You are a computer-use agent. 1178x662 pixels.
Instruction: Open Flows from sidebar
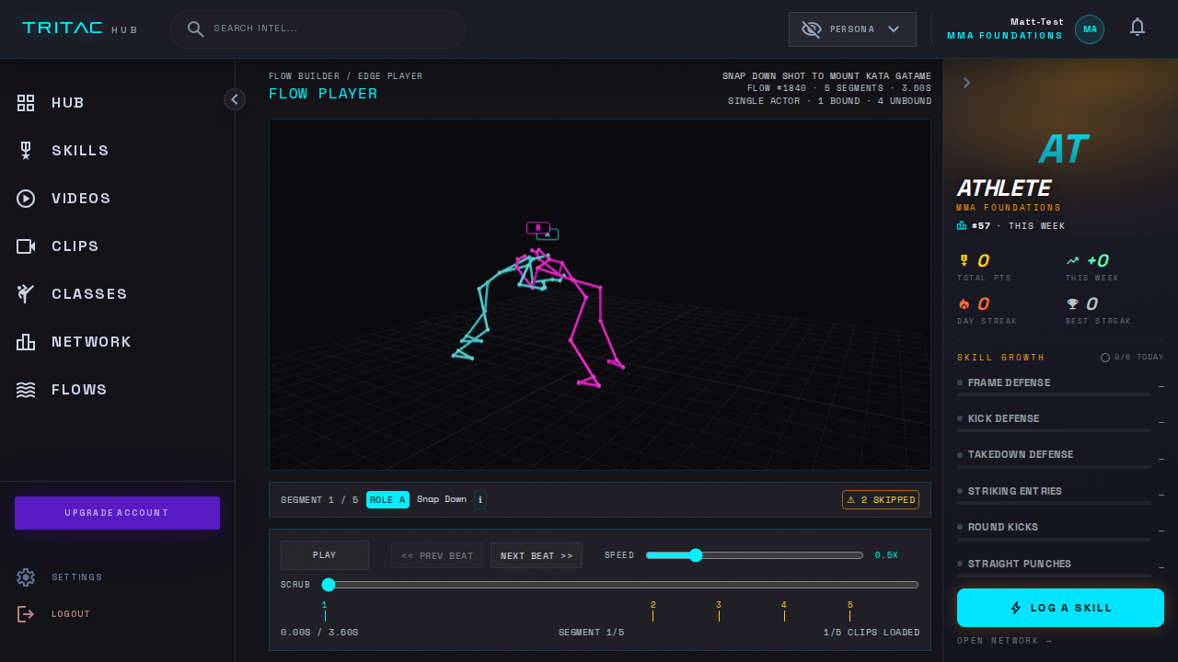[117, 390]
